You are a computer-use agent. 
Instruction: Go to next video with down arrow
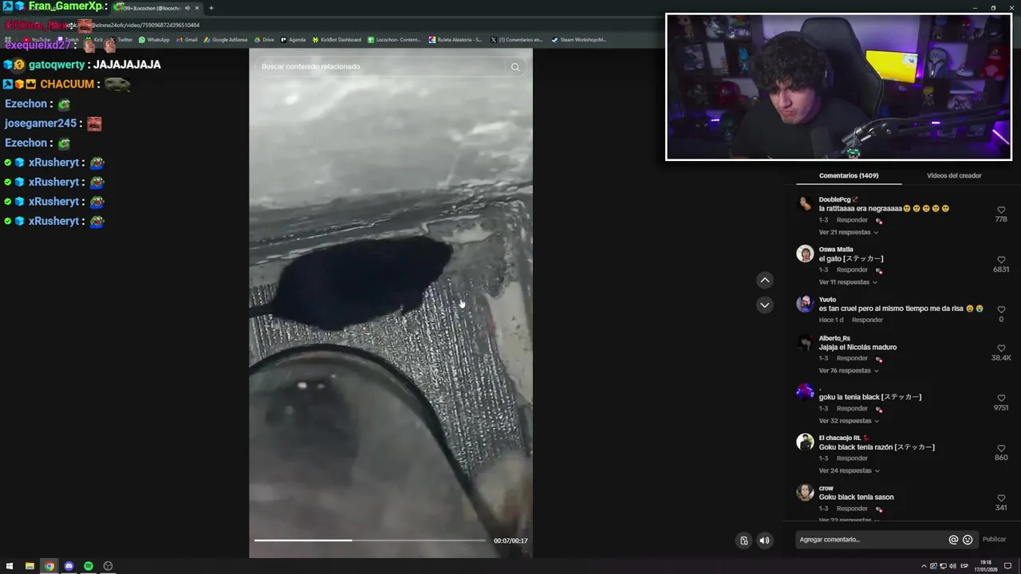point(765,305)
